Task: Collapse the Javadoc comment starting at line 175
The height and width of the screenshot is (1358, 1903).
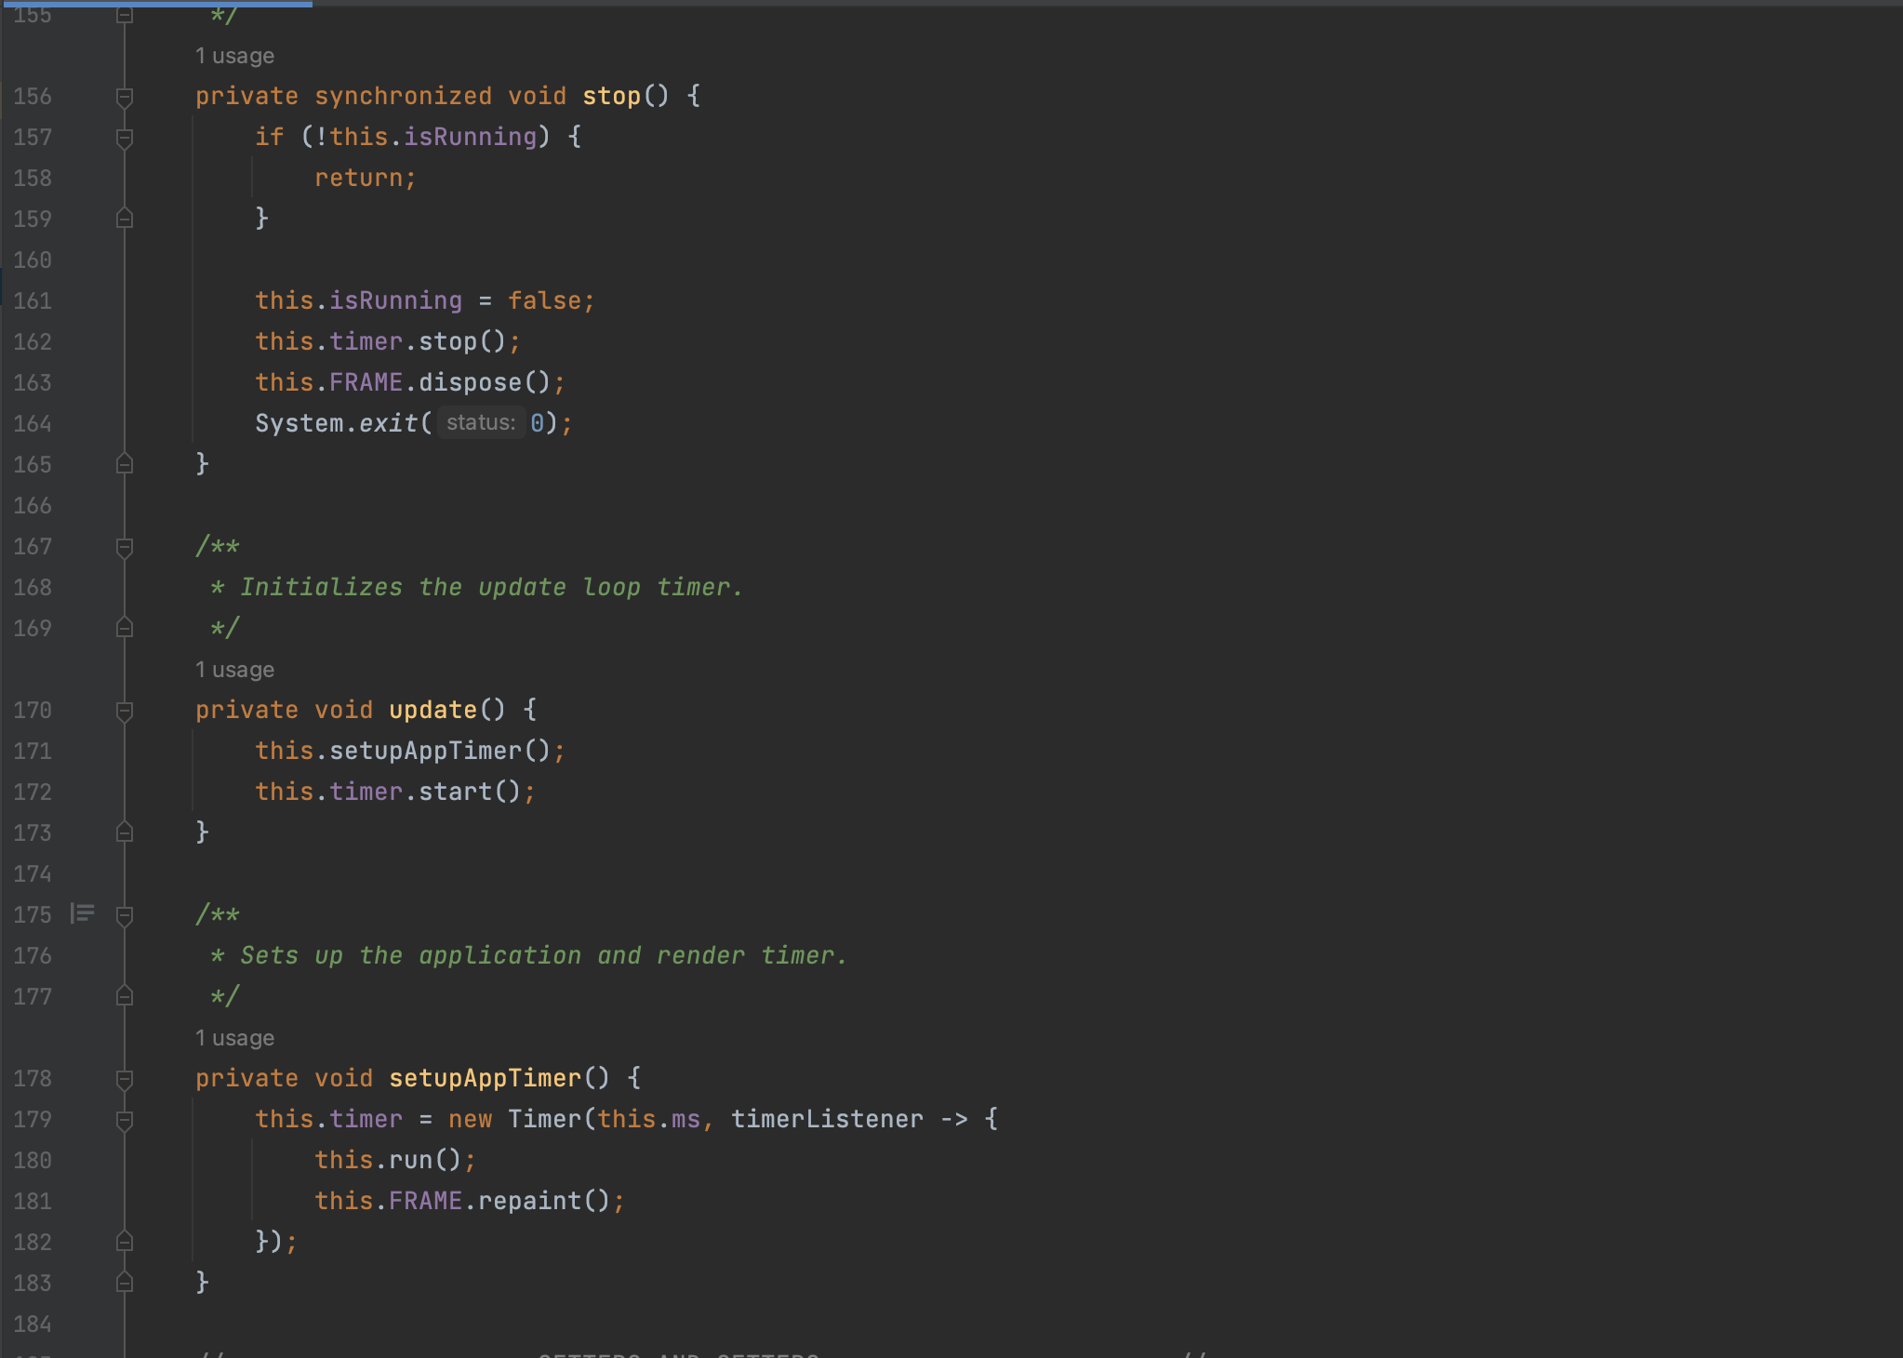Action: [x=124, y=914]
